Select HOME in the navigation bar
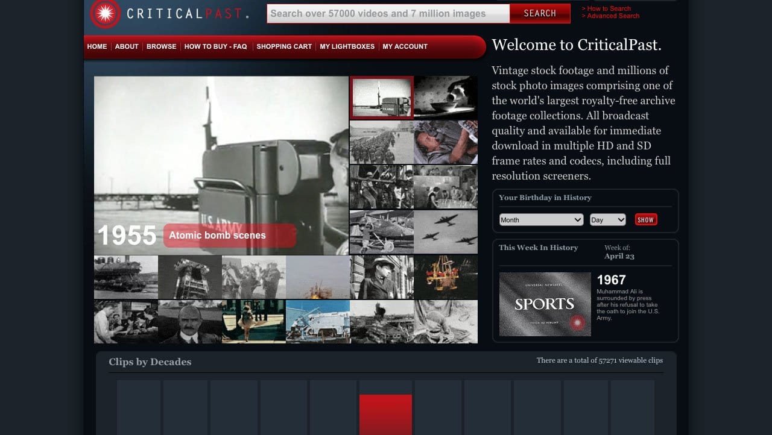This screenshot has height=435, width=772. (96, 46)
